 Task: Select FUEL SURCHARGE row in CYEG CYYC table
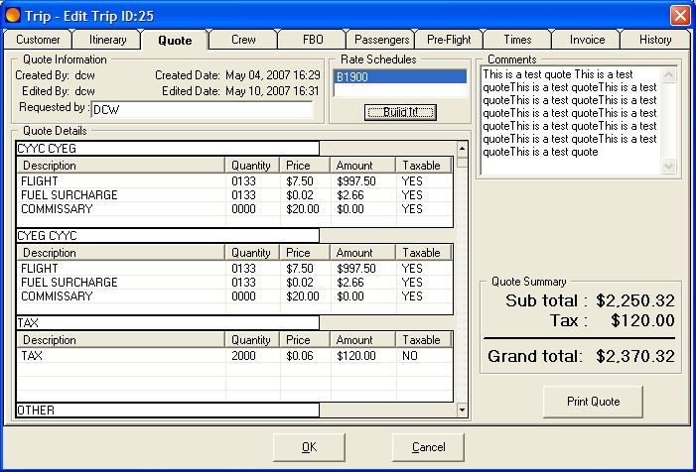[234, 283]
